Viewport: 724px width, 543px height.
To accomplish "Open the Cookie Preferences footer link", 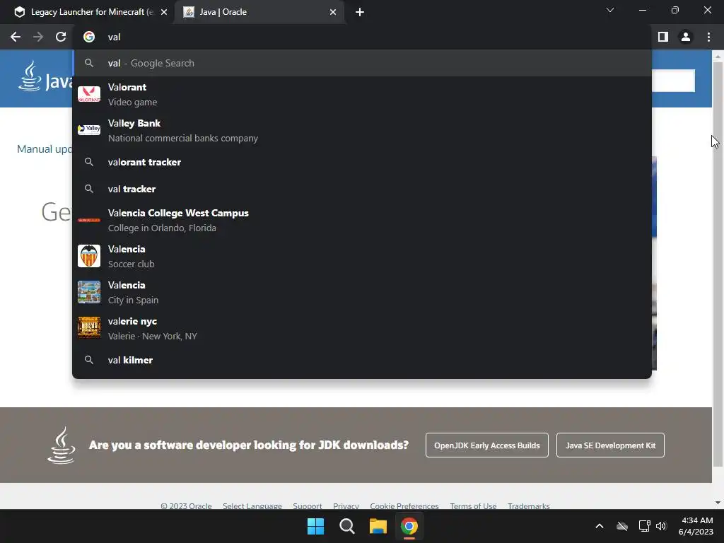I will tap(404, 506).
